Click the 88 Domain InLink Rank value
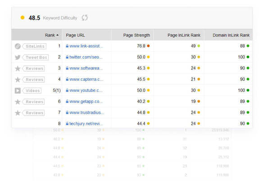 pyautogui.click(x=242, y=46)
